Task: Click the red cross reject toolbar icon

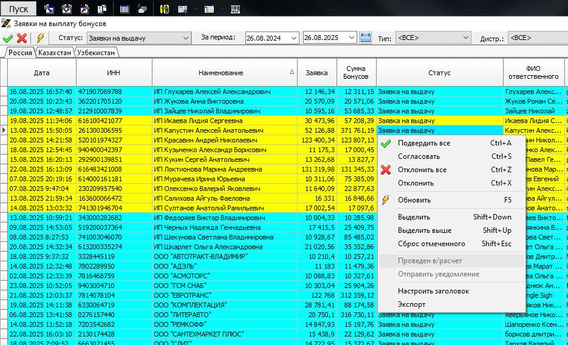Action: point(22,38)
